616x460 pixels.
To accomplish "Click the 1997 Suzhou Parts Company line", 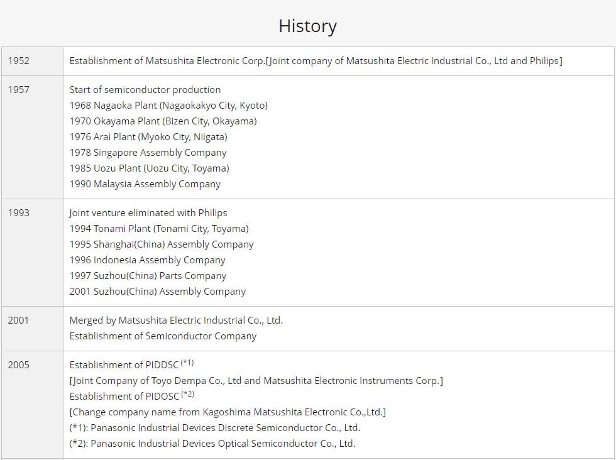I will click(x=148, y=276).
